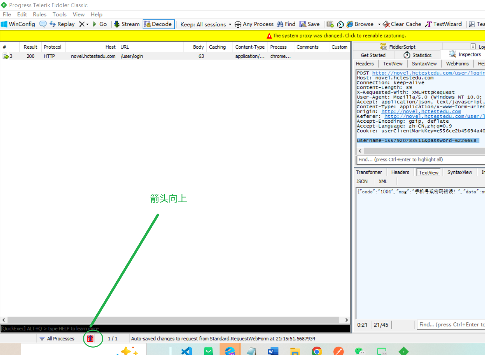485x355 pixels.
Task: Sort sessions by Host column
Action: 92,47
